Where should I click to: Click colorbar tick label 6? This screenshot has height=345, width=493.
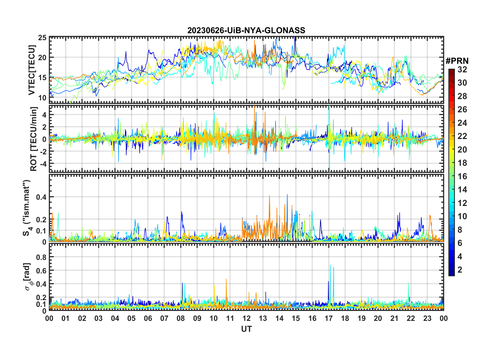point(460,243)
